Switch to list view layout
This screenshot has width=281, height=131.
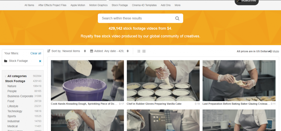coord(139,51)
